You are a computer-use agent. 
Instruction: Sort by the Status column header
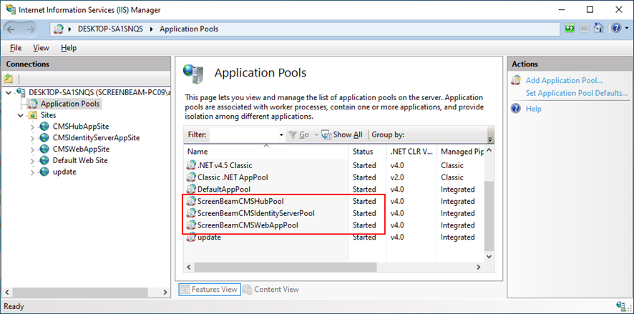click(x=368, y=152)
